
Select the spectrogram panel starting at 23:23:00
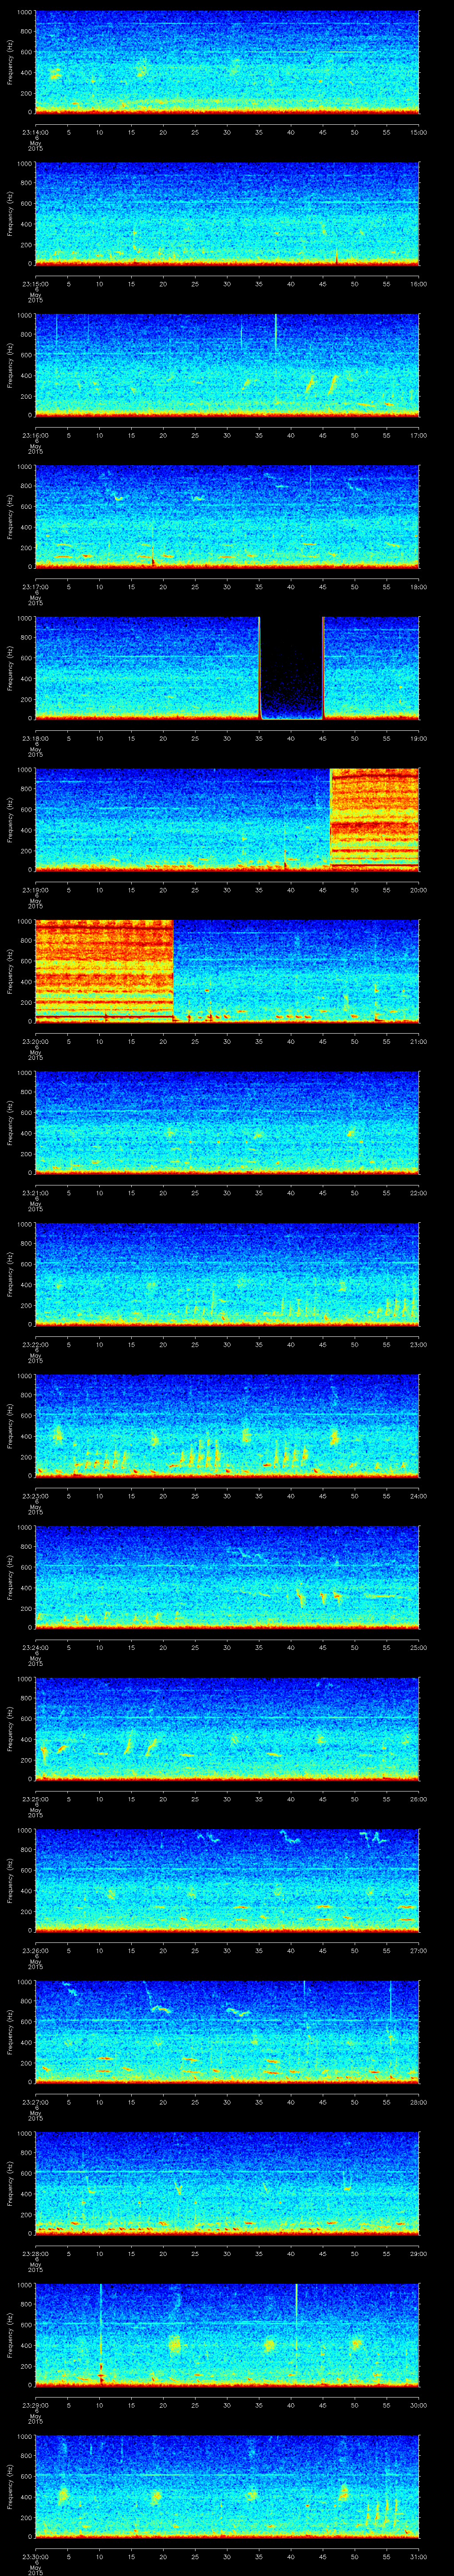click(227, 1425)
